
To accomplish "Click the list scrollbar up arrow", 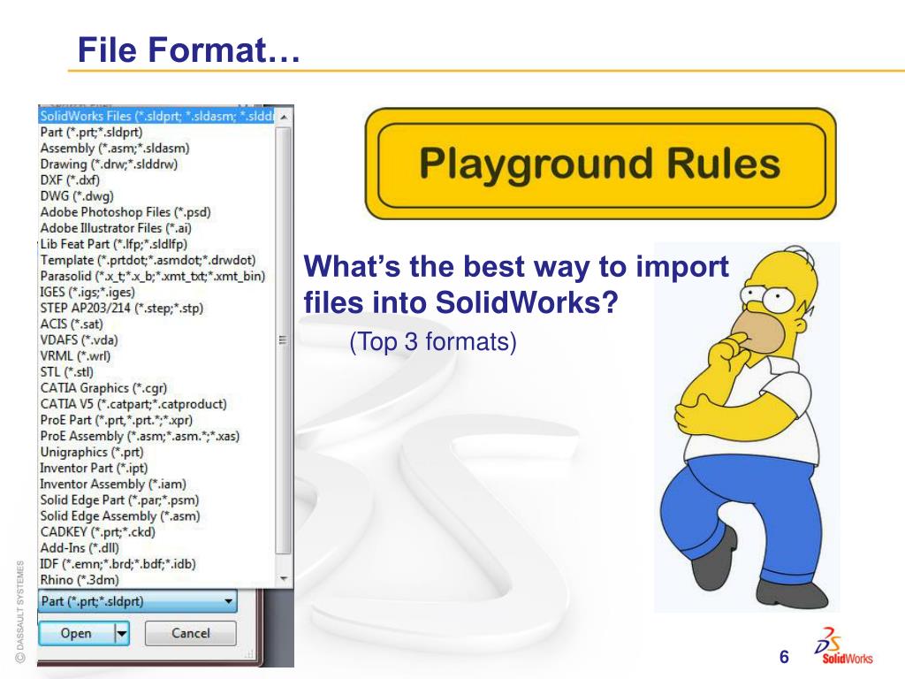I will (x=284, y=117).
